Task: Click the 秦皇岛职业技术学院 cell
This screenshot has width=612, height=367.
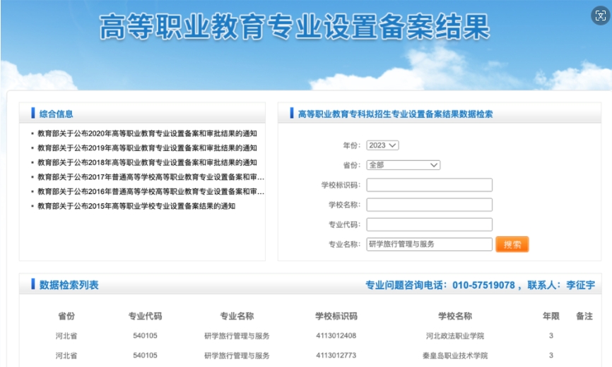Action: tap(455, 356)
